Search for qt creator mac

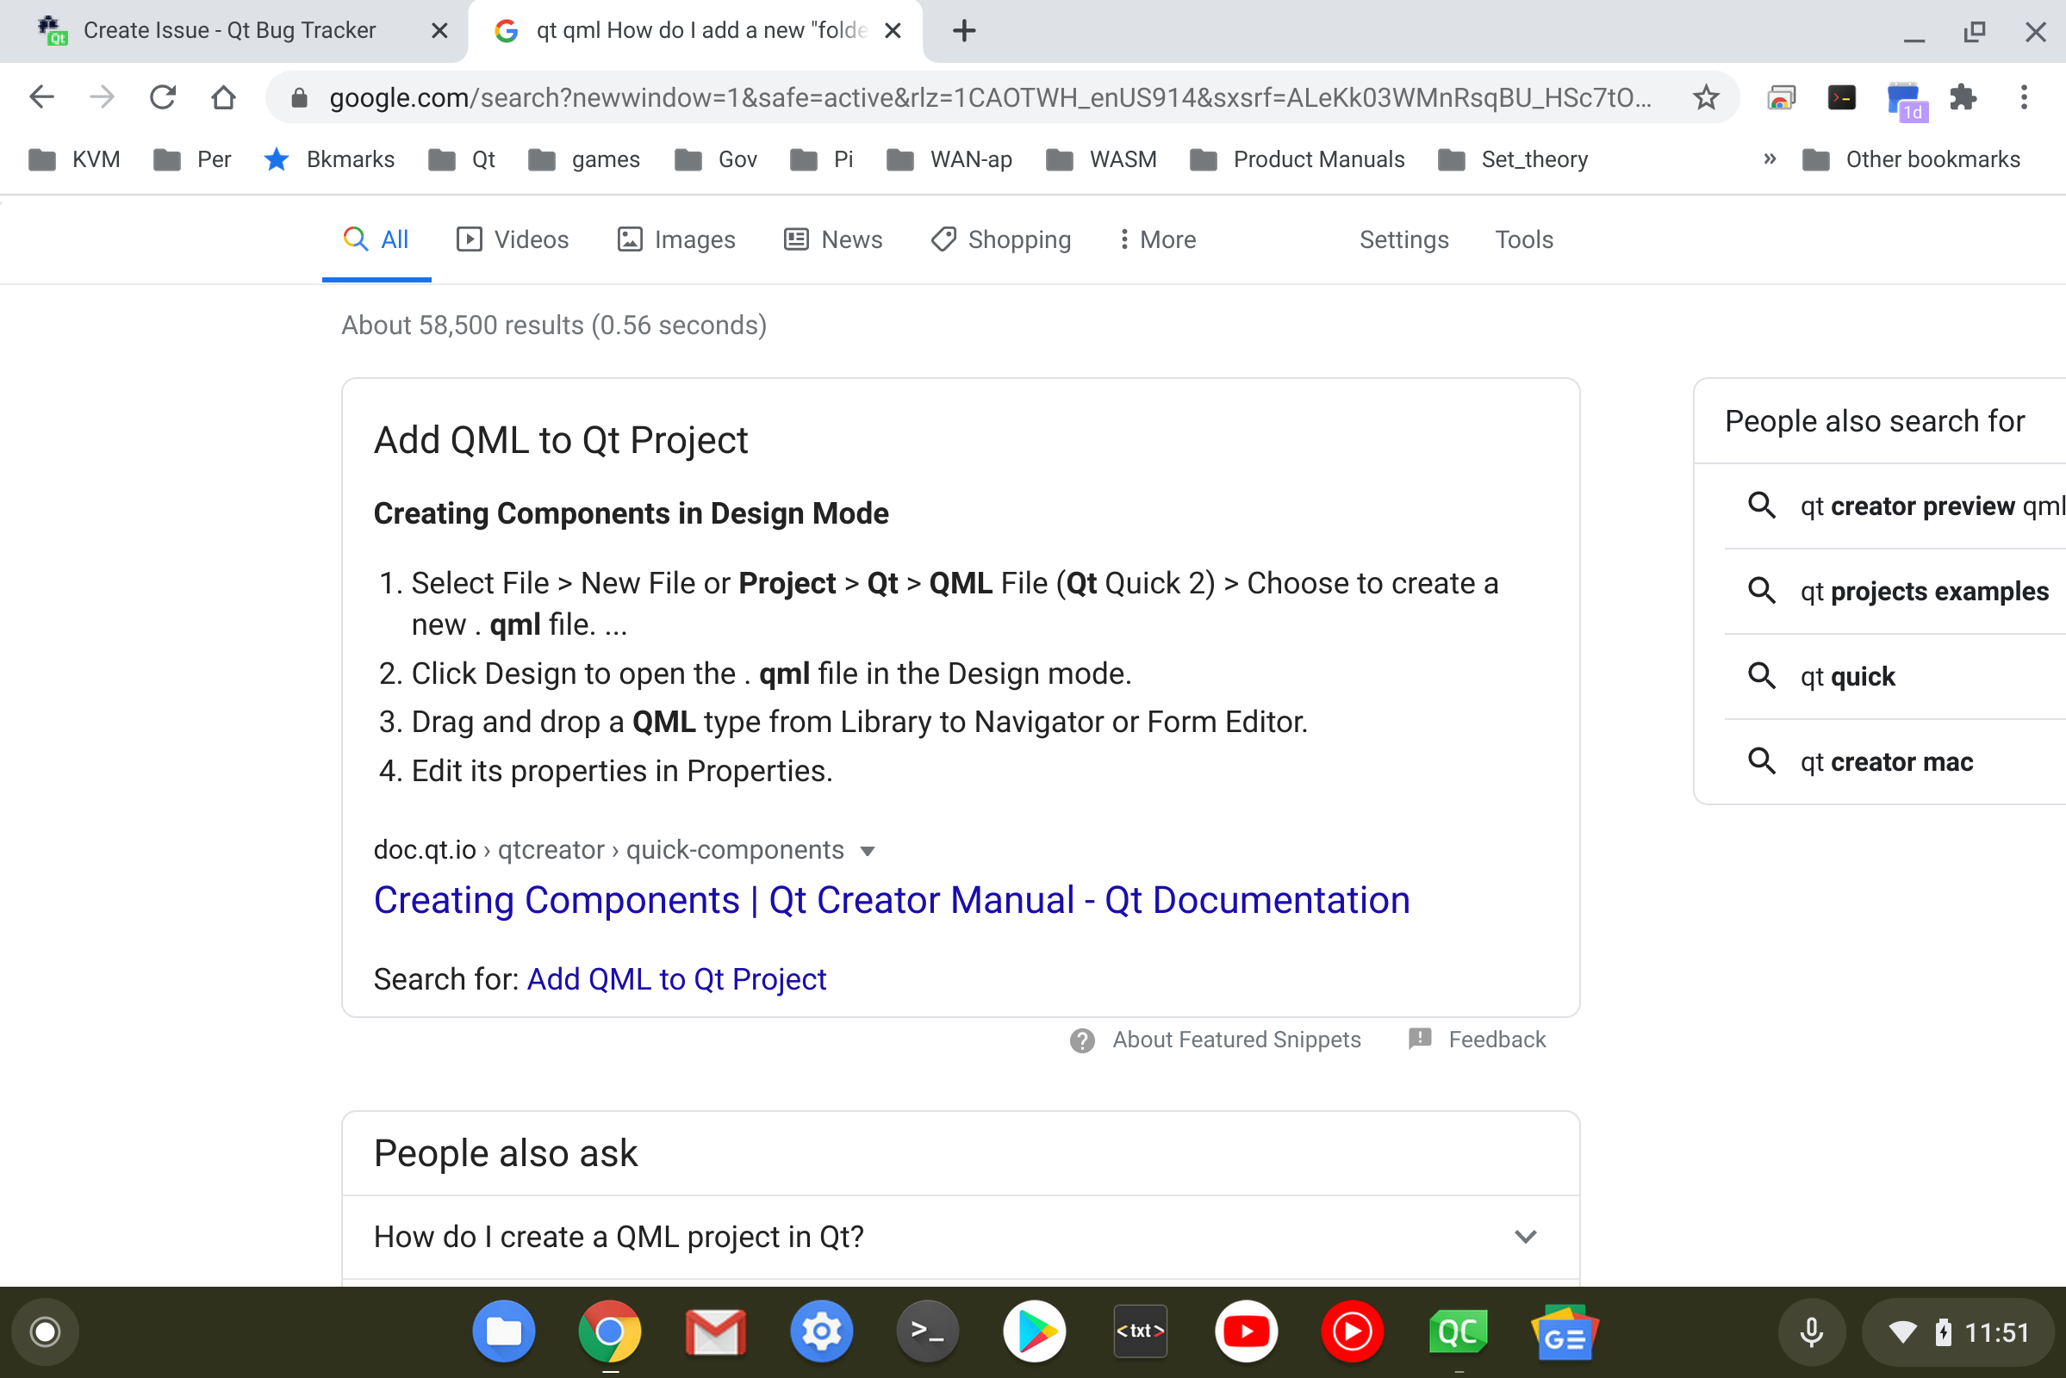pyautogui.click(x=1895, y=761)
